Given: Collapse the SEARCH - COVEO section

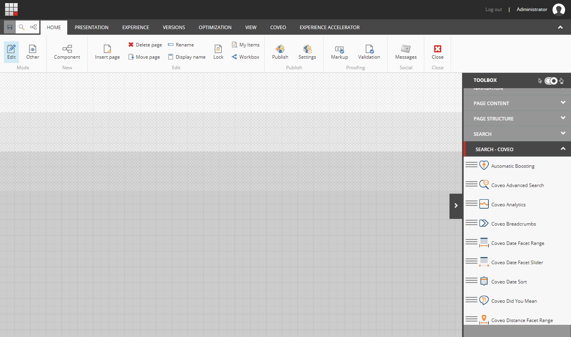Looking at the screenshot, I should point(516,149).
